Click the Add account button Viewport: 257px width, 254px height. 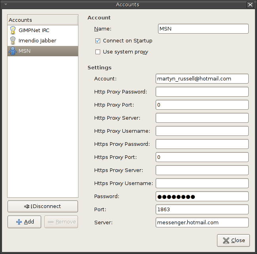[25, 222]
